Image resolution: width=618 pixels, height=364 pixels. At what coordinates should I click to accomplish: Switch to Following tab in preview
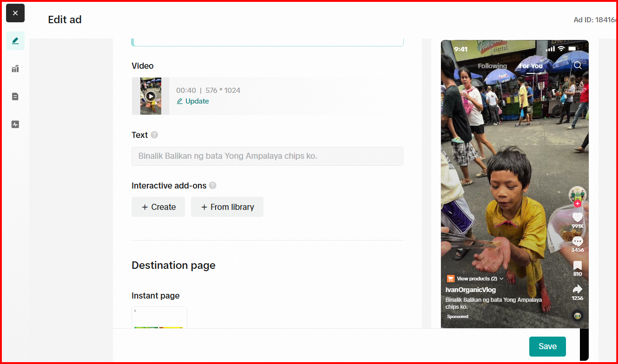click(492, 66)
